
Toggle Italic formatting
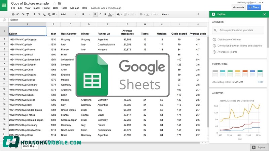coord(100,14)
